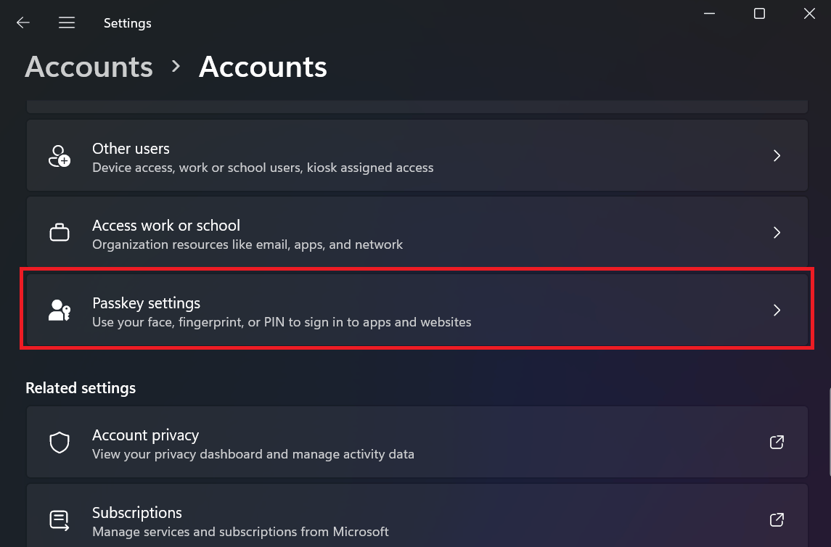Click the Related settings section heading
Screen dimensions: 831x547
coord(81,387)
